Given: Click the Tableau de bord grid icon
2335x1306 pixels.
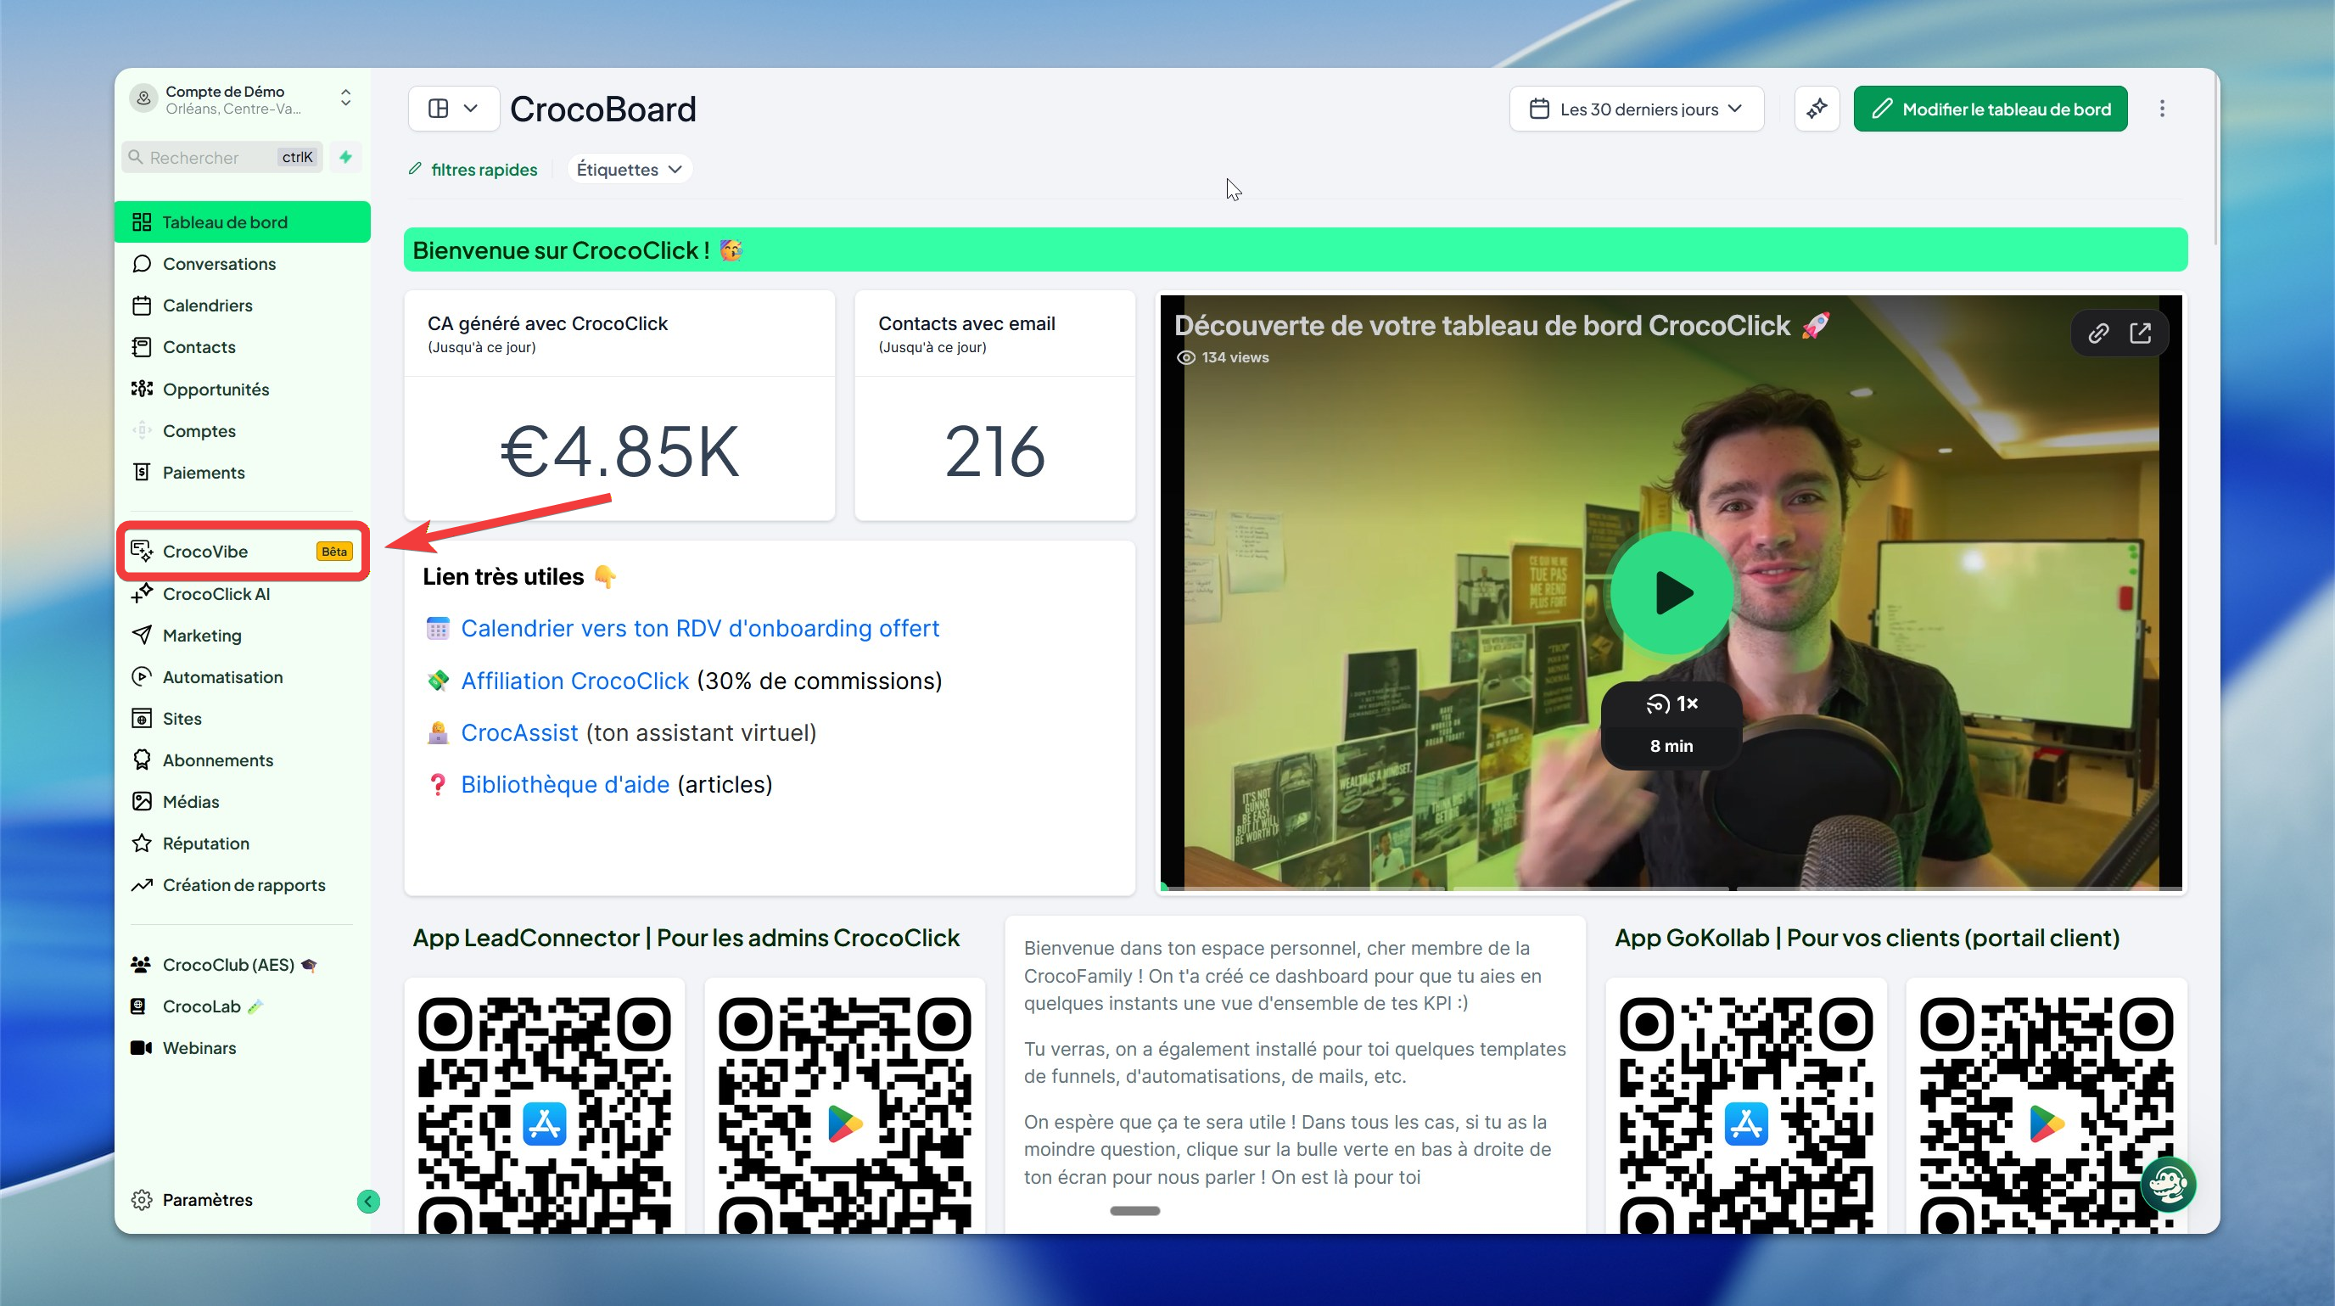Looking at the screenshot, I should 142,222.
